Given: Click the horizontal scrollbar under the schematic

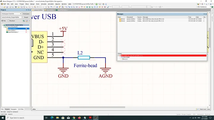Looking at the screenshot, I should (x=97, y=107).
